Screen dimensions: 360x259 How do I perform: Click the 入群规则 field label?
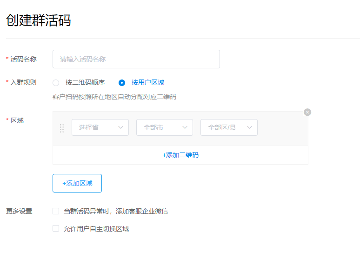(23, 83)
